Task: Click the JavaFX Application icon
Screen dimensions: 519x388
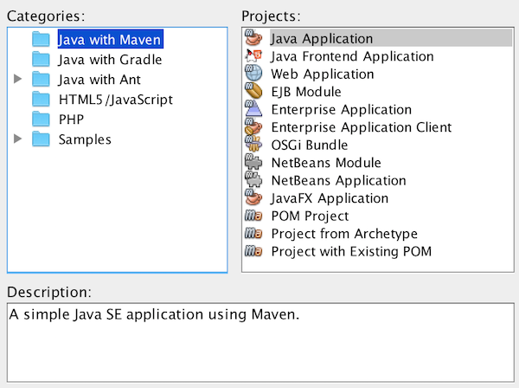Action: pyautogui.click(x=253, y=198)
